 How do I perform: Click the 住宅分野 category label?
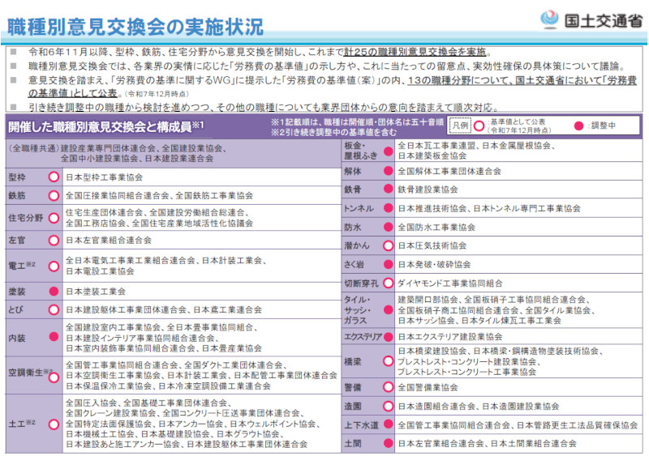pos(25,218)
